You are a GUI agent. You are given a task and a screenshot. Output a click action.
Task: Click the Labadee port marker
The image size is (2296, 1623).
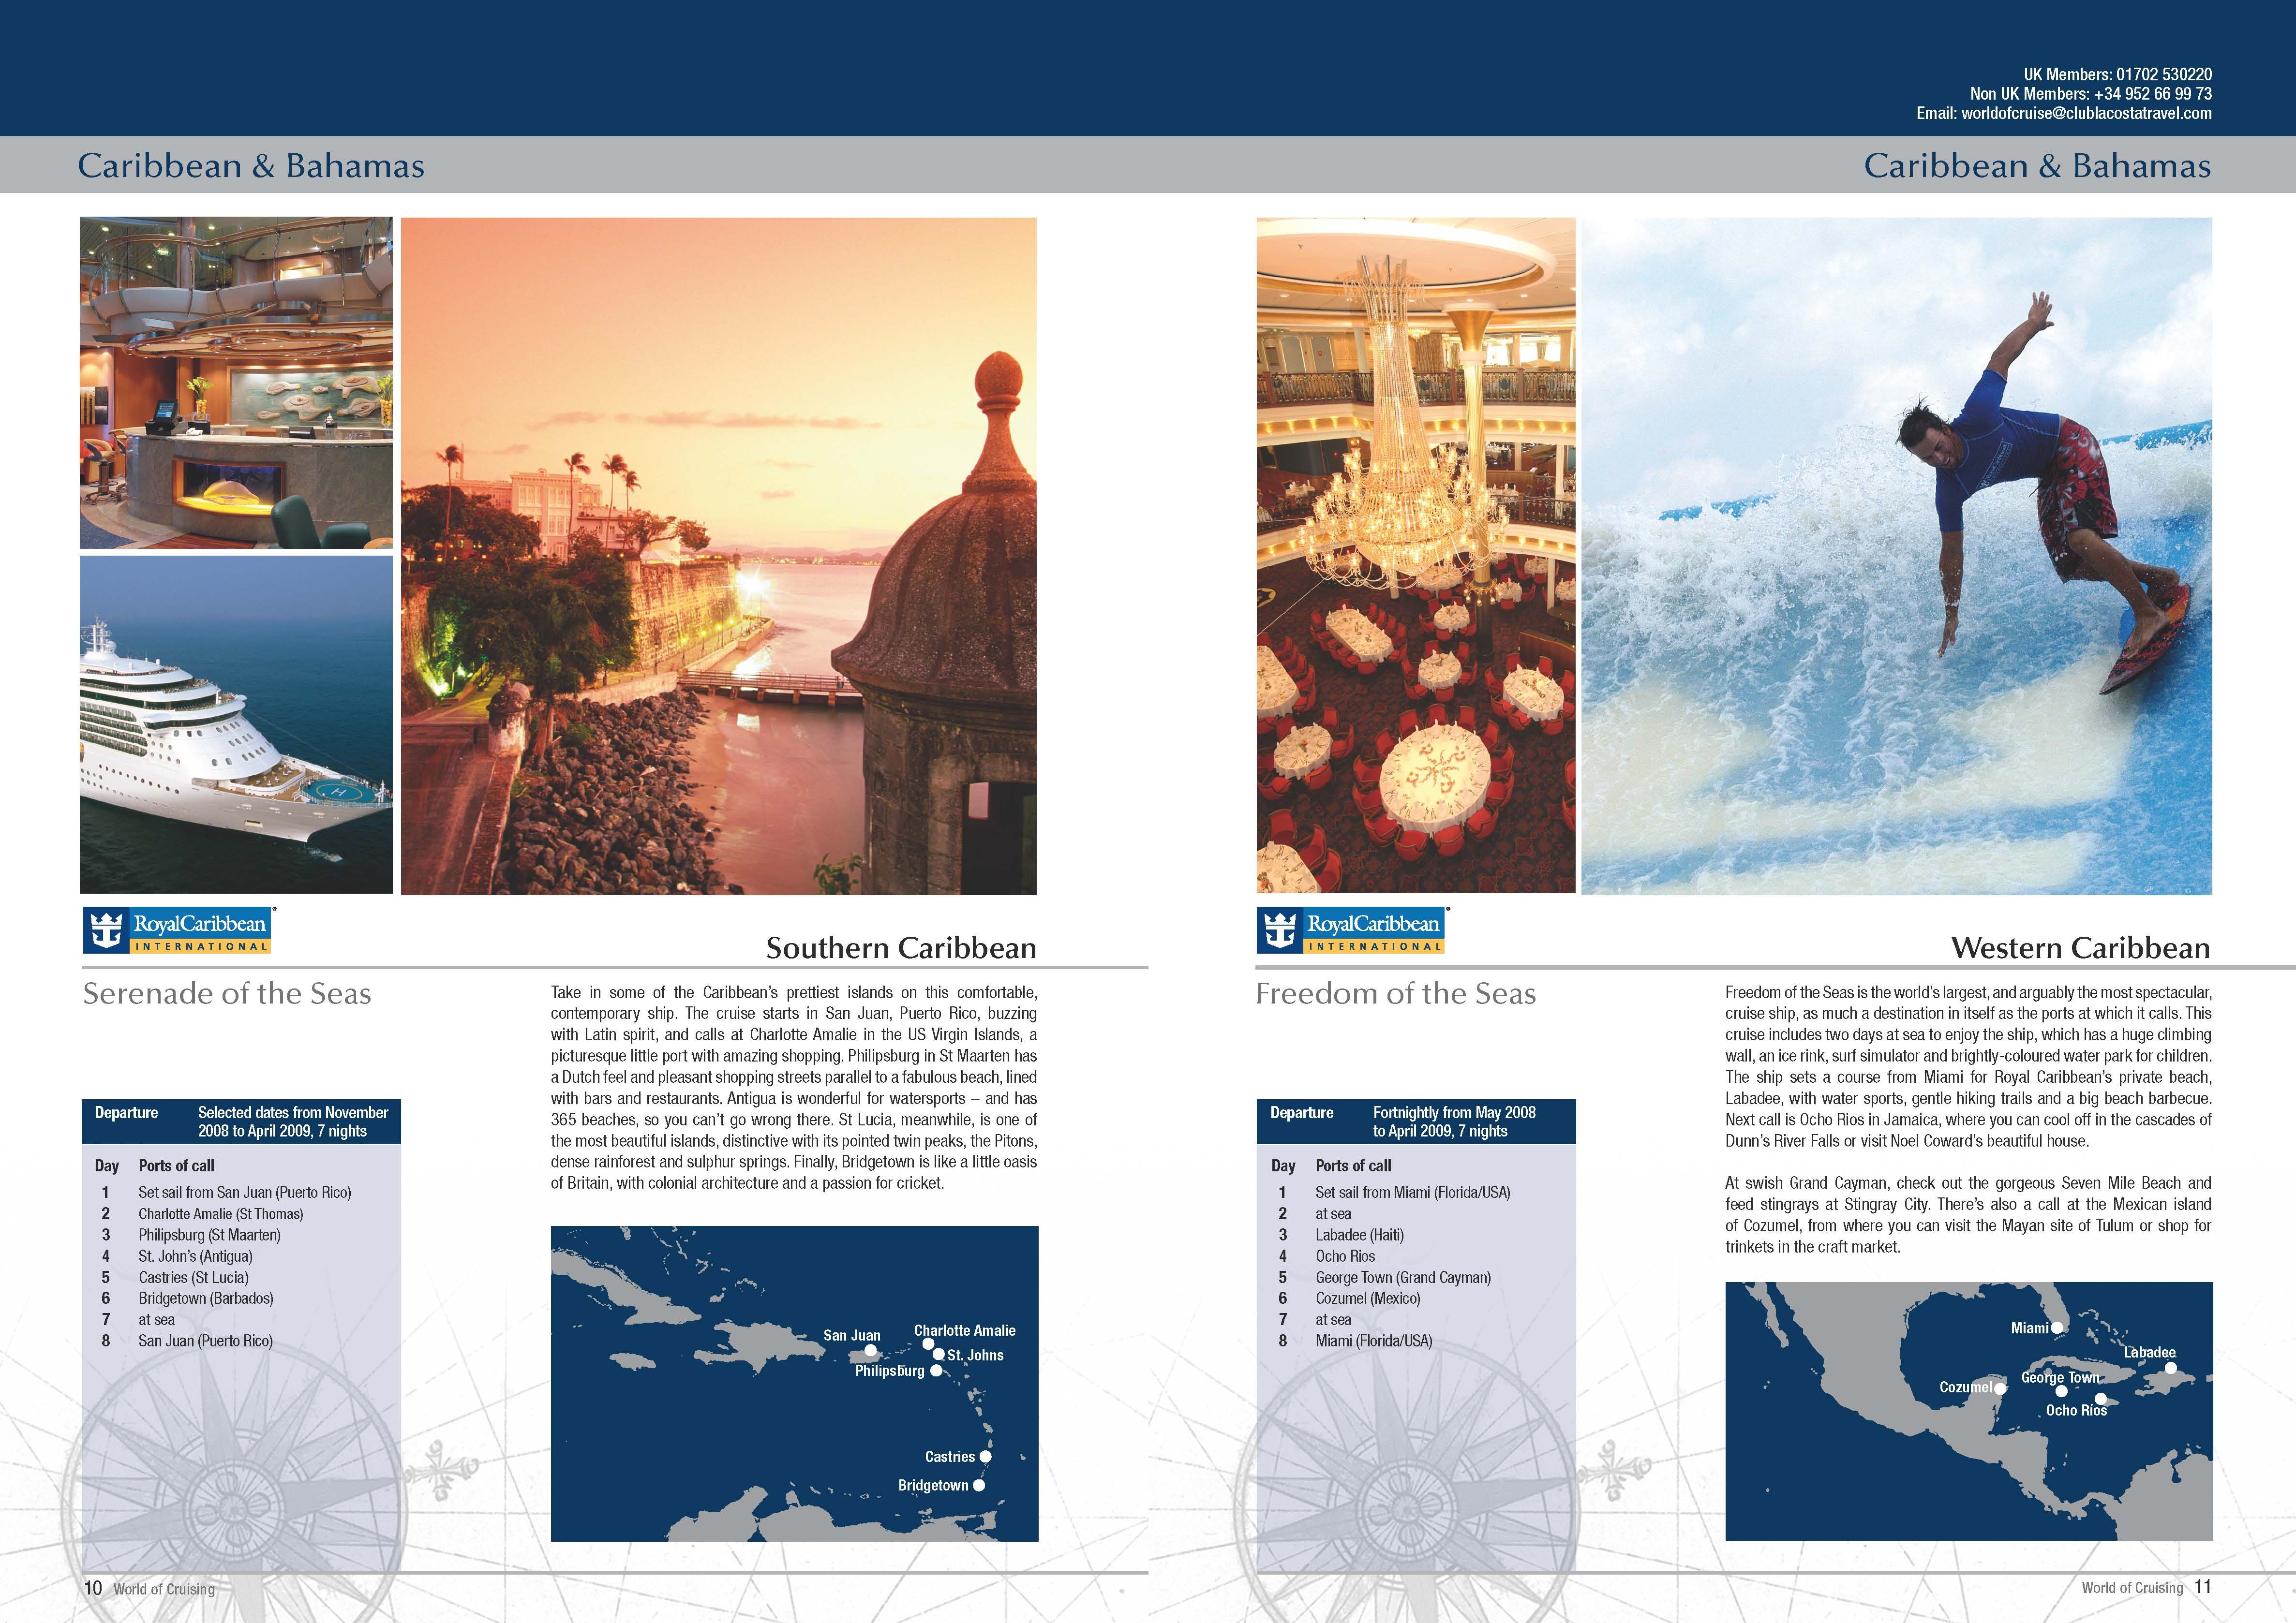click(2170, 1368)
